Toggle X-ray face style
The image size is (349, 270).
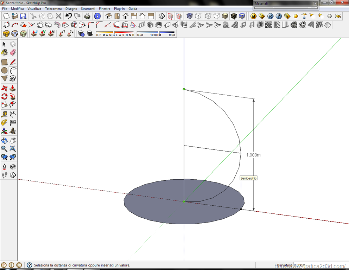click(x=190, y=16)
